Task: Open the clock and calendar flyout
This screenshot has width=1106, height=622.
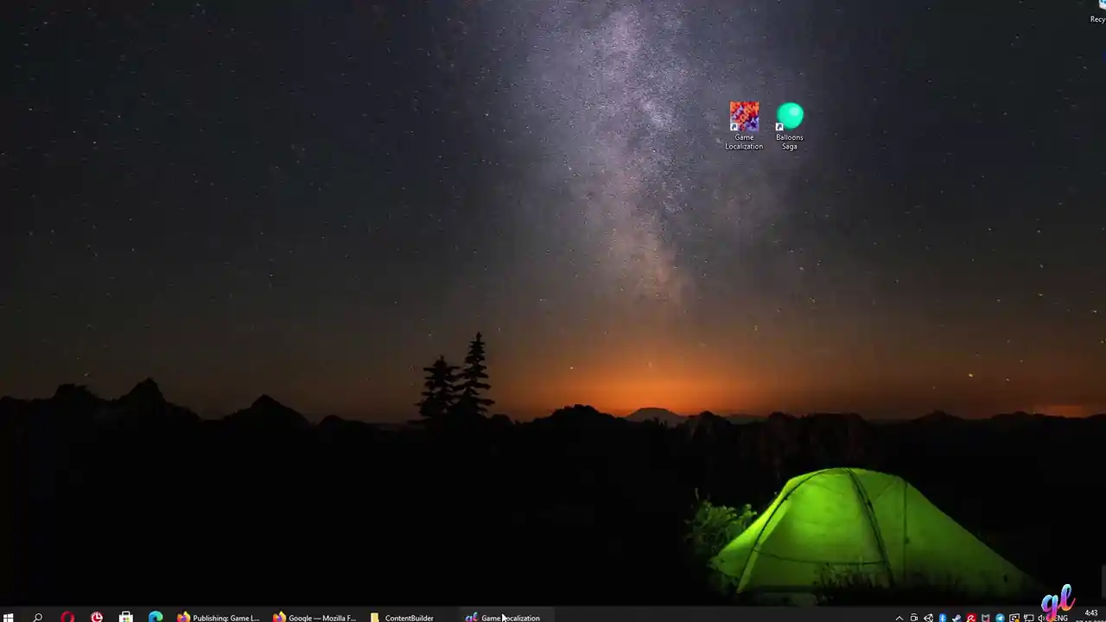Action: pyautogui.click(x=1090, y=617)
